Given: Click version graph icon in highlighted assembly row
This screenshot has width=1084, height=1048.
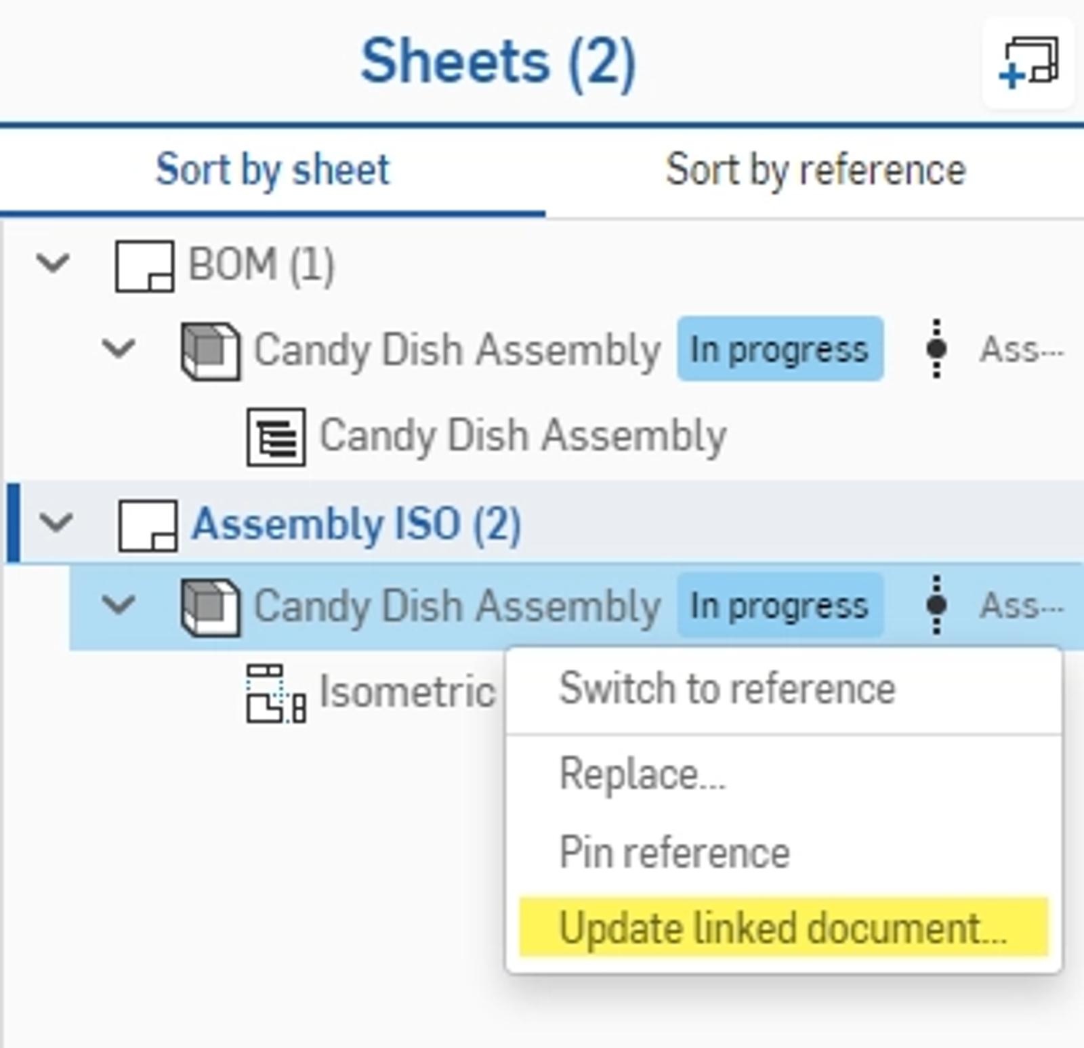Looking at the screenshot, I should pyautogui.click(x=936, y=605).
